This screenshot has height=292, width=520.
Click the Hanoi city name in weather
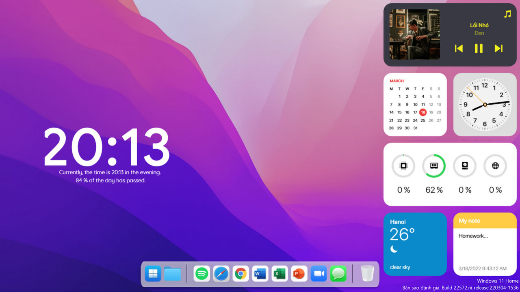(x=398, y=222)
